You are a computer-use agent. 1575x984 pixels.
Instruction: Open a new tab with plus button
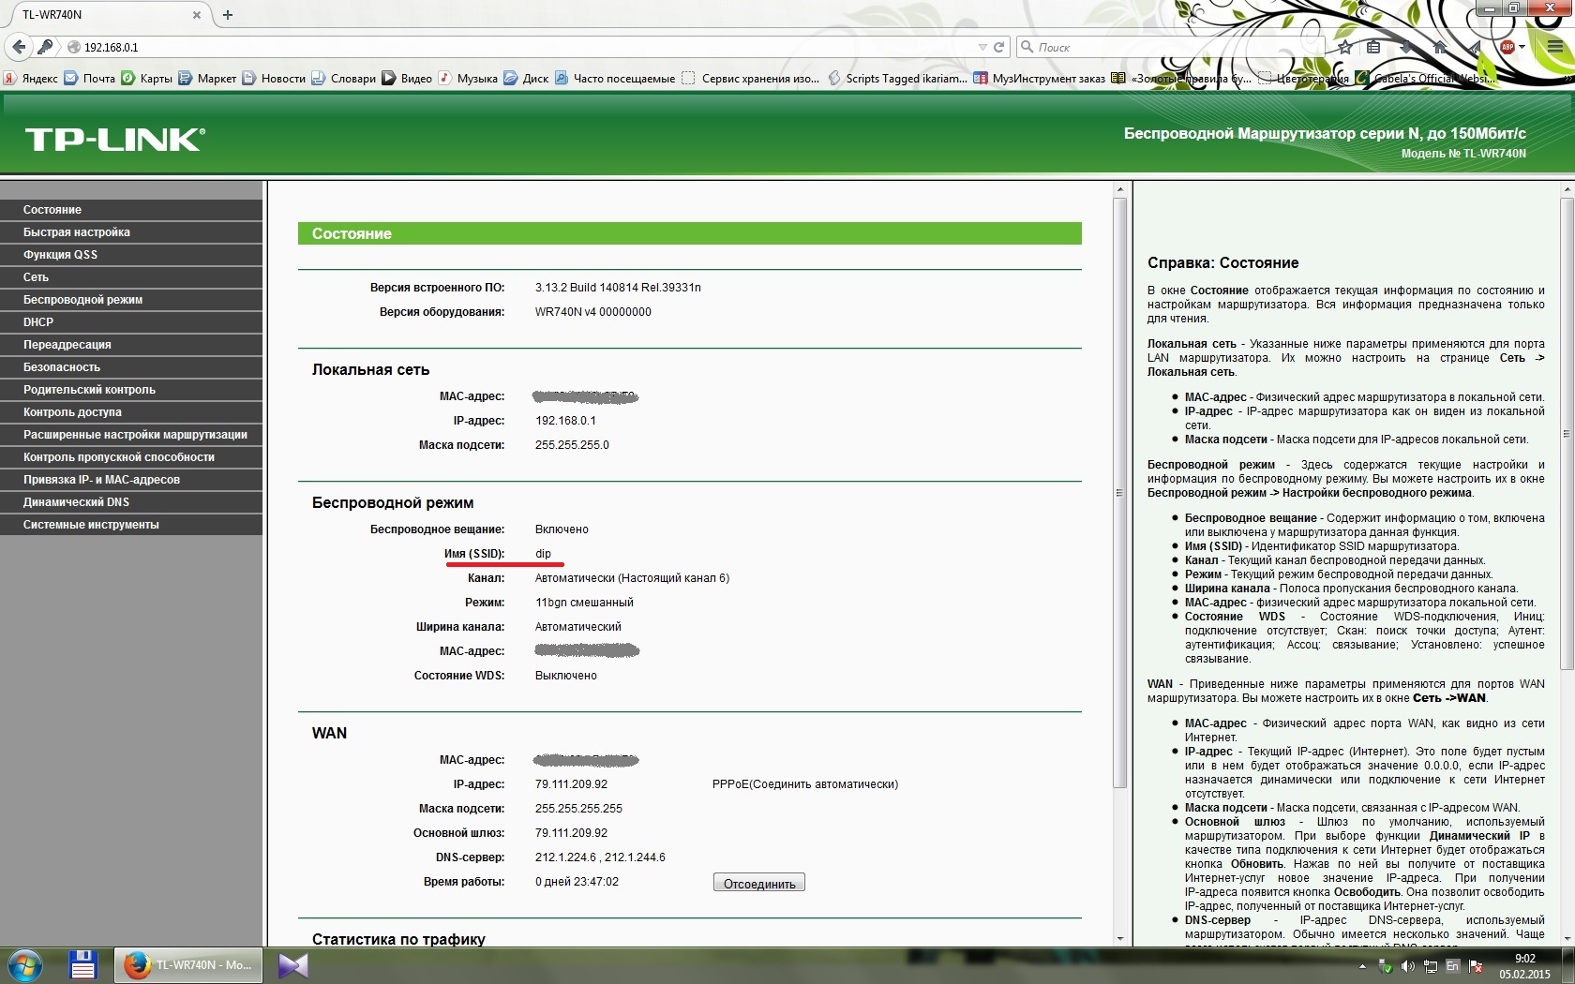coord(228,15)
